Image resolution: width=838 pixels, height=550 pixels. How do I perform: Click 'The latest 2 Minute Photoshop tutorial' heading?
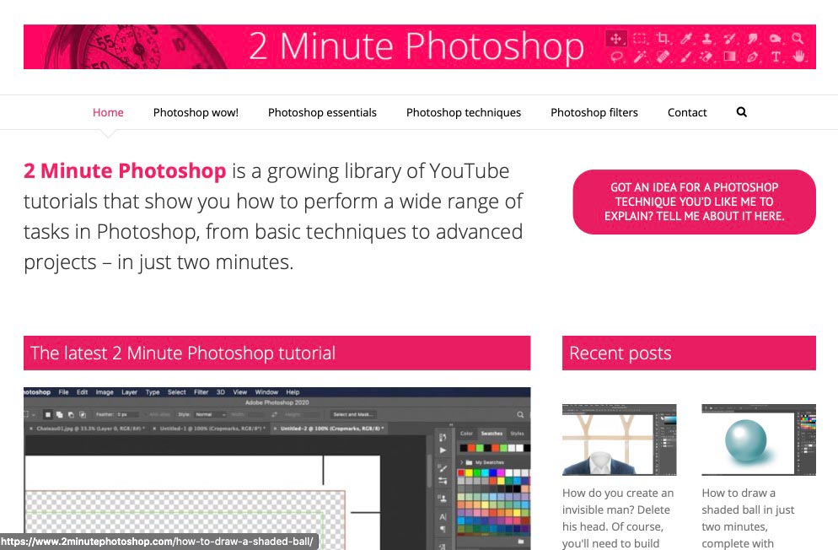(x=183, y=353)
